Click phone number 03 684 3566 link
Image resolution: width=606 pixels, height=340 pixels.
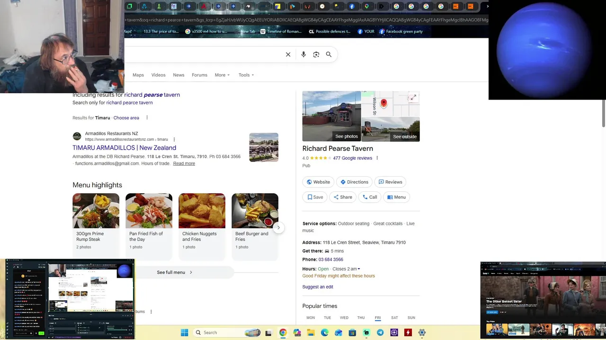coord(330,260)
